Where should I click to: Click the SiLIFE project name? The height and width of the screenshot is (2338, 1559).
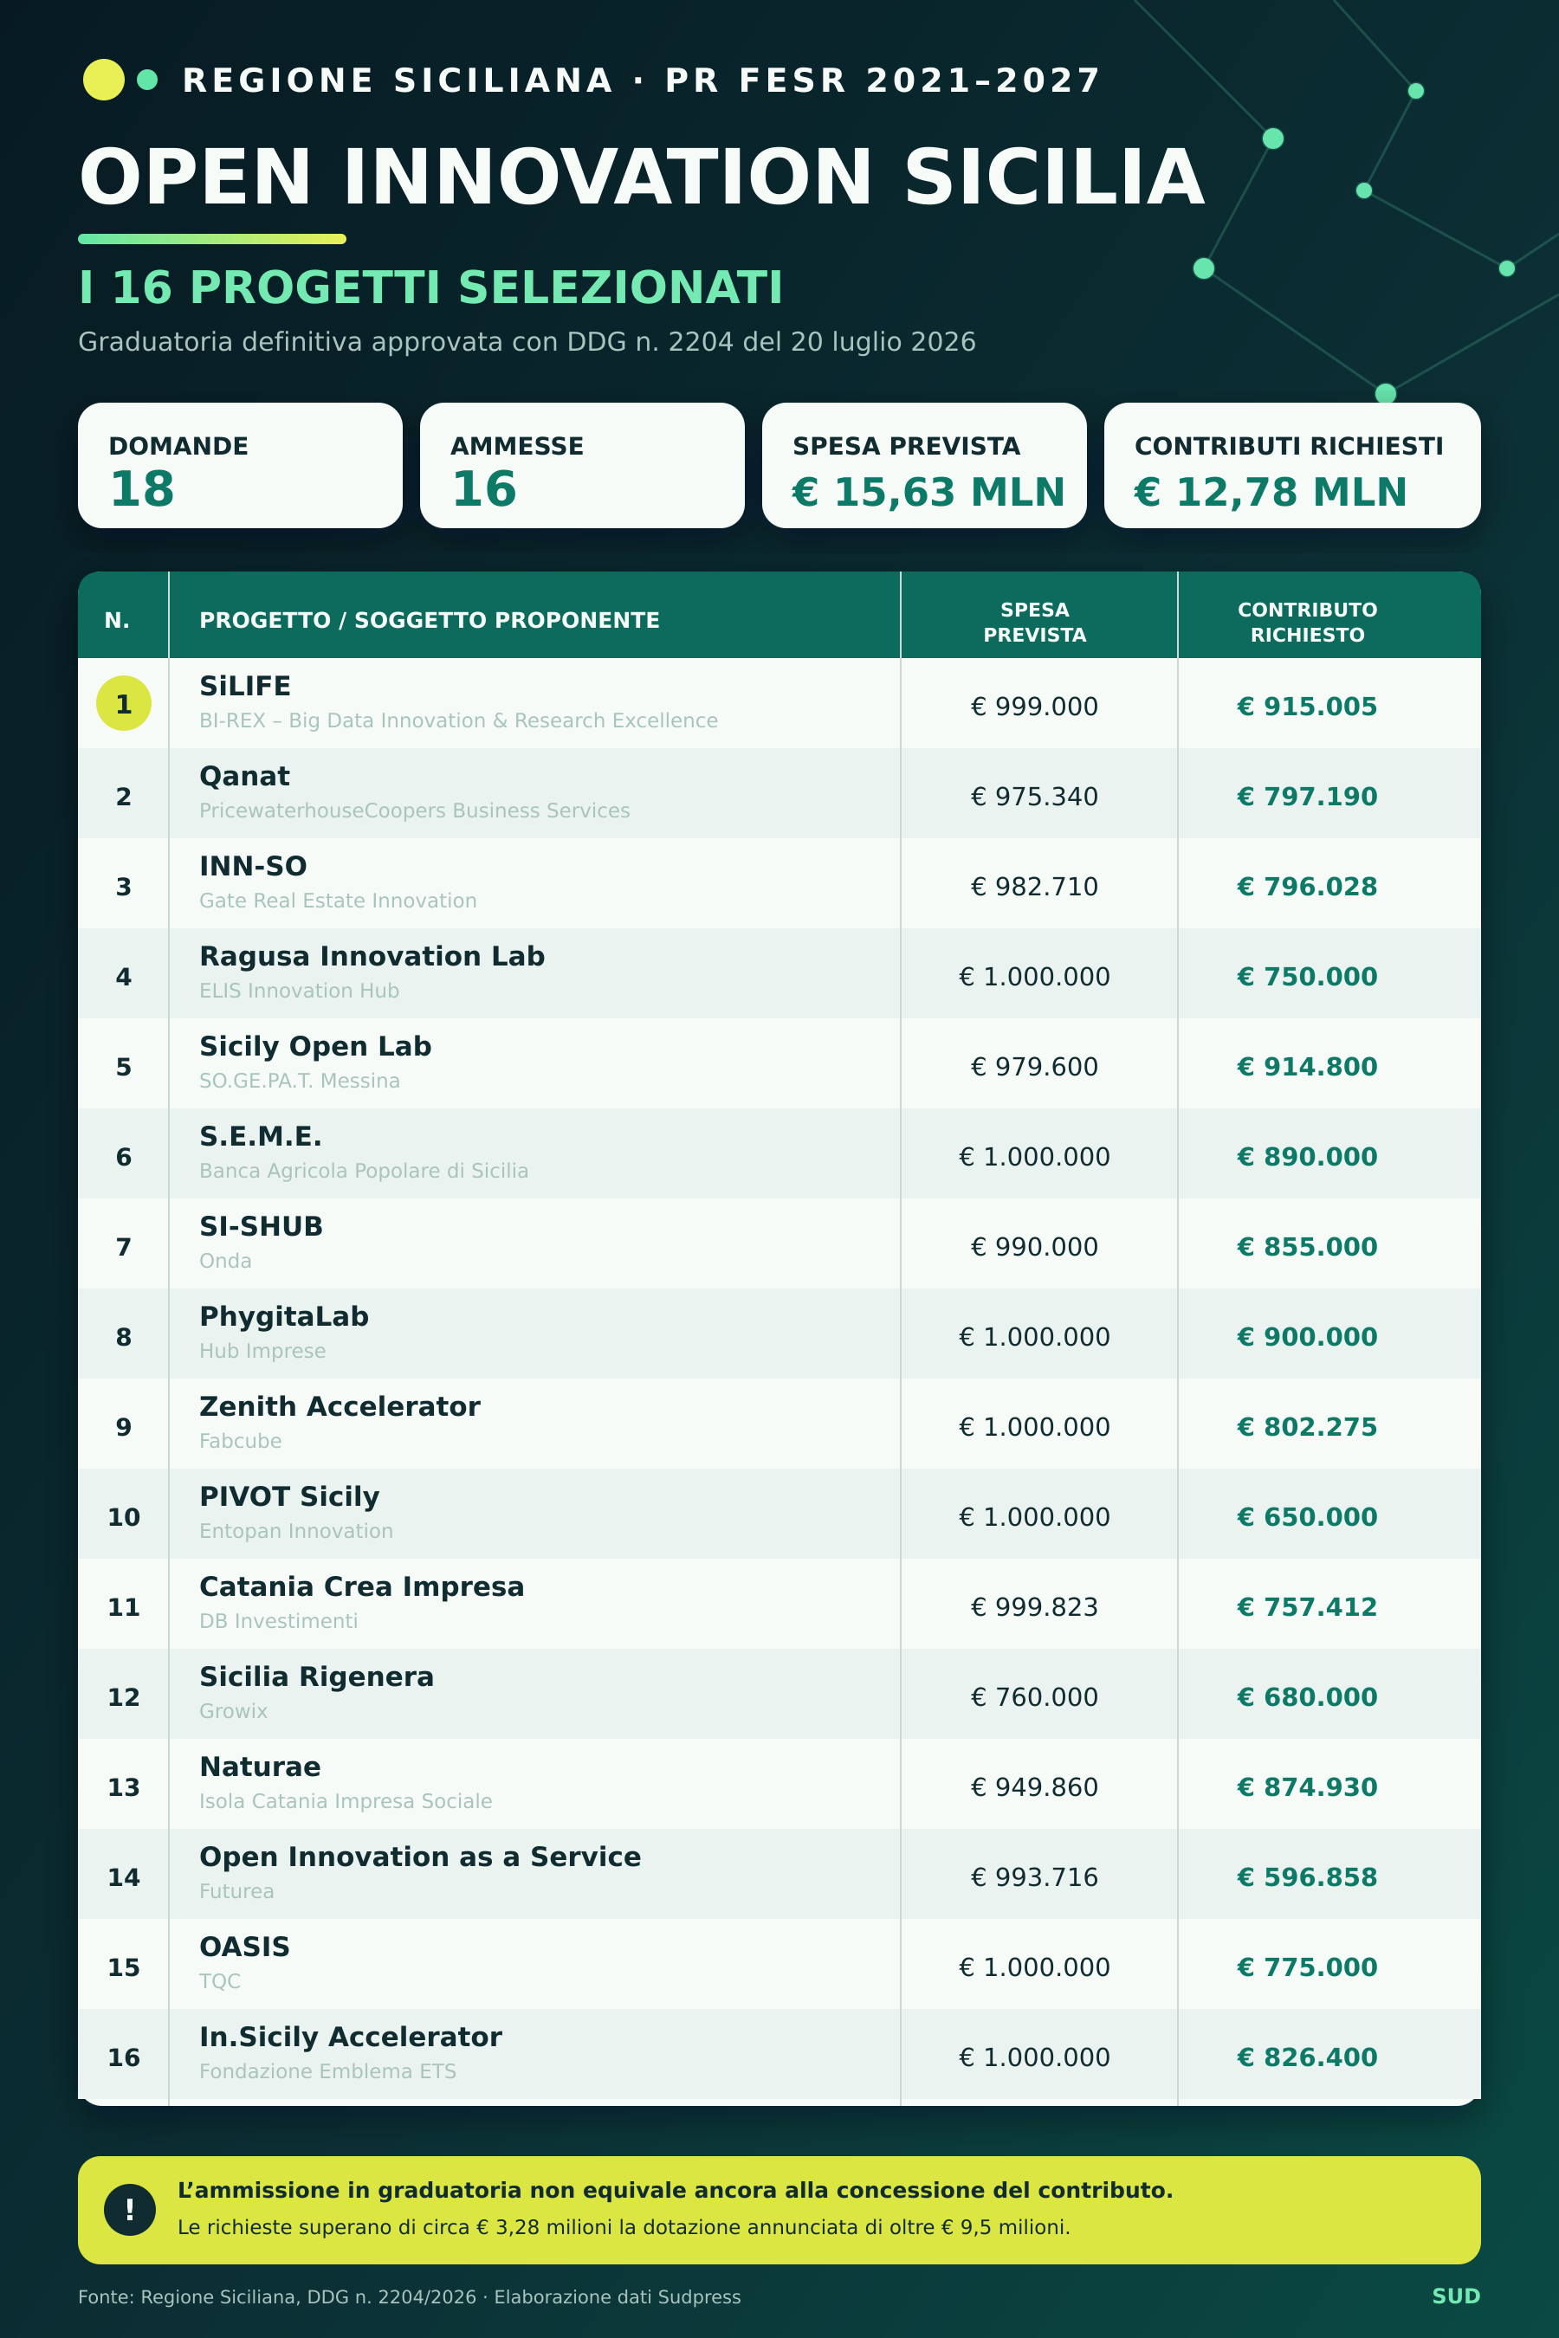[x=244, y=686]
